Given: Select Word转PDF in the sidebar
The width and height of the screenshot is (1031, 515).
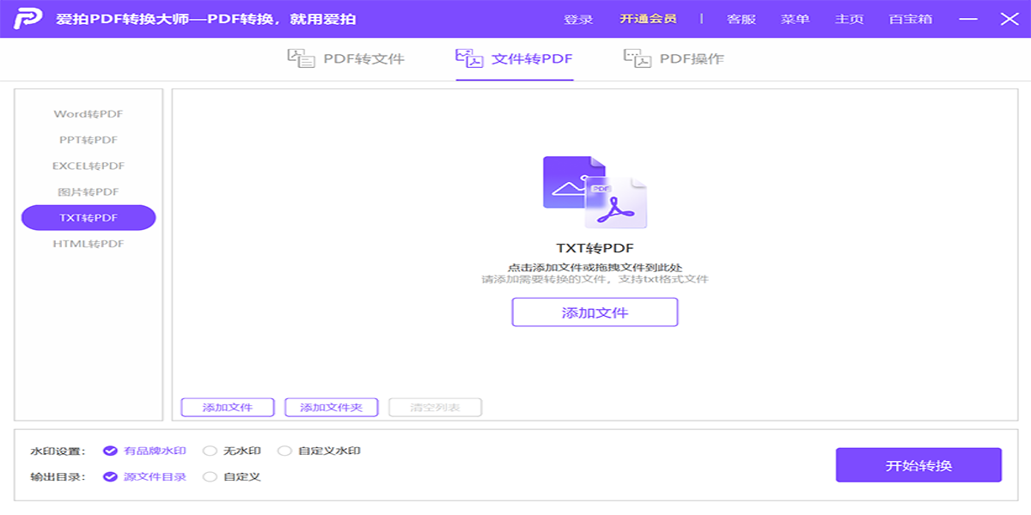Looking at the screenshot, I should (88, 114).
